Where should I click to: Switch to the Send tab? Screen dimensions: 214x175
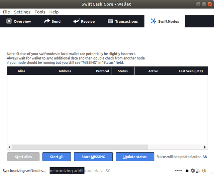point(52,21)
